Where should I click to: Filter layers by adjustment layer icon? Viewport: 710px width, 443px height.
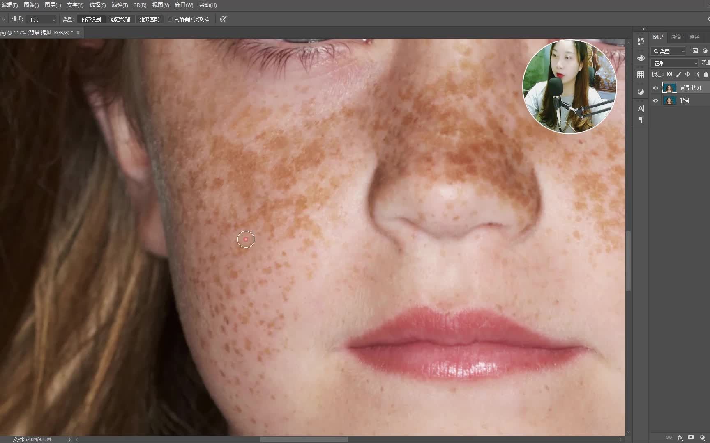coord(705,51)
